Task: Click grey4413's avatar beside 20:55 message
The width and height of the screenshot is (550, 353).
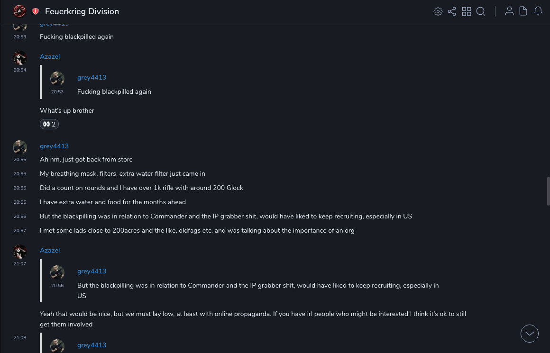Action: [x=20, y=147]
